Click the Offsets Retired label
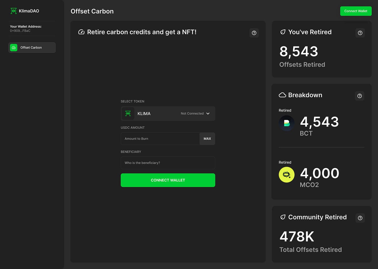 point(302,65)
